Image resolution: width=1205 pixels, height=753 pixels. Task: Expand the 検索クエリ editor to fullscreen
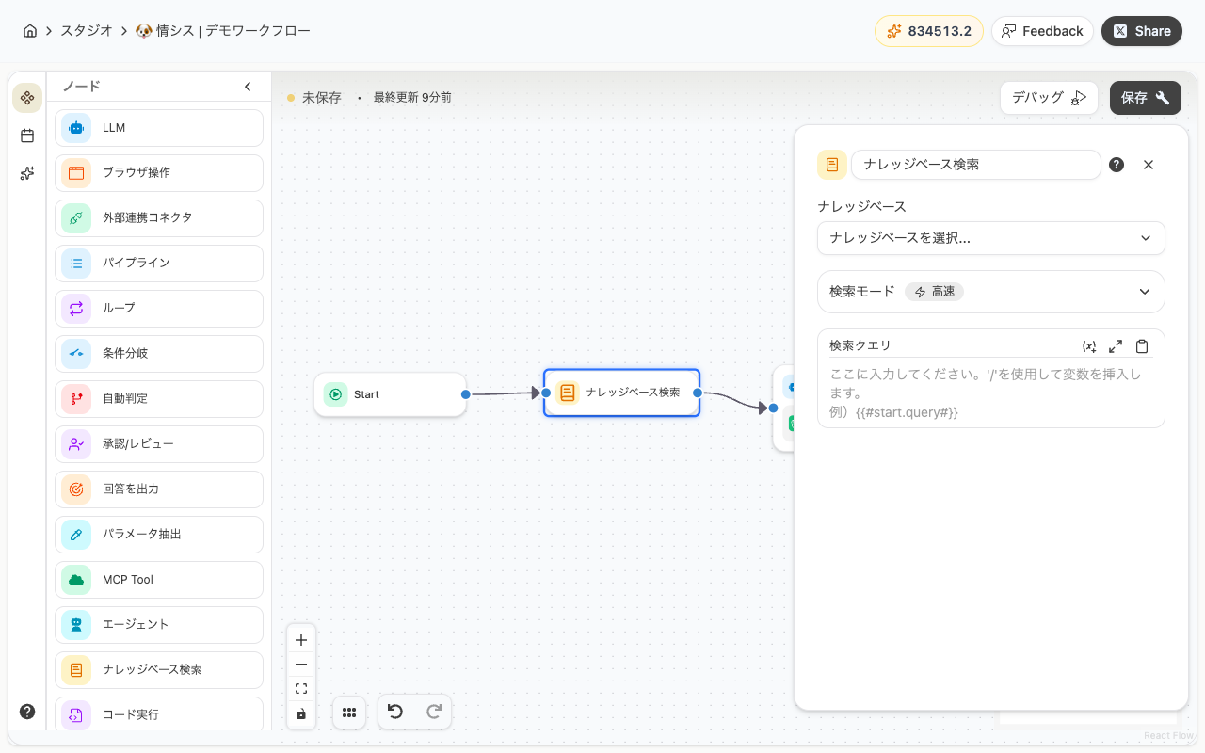[x=1116, y=346]
